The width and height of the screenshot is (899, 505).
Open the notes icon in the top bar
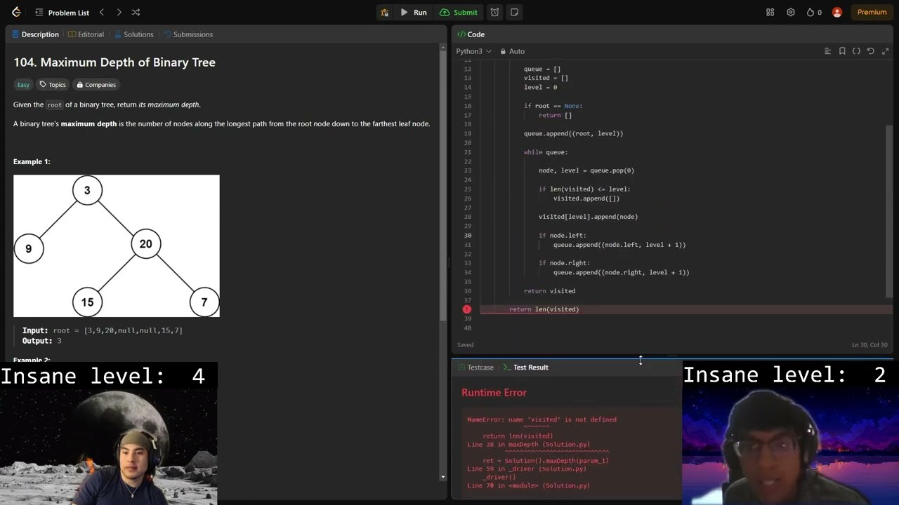514,12
